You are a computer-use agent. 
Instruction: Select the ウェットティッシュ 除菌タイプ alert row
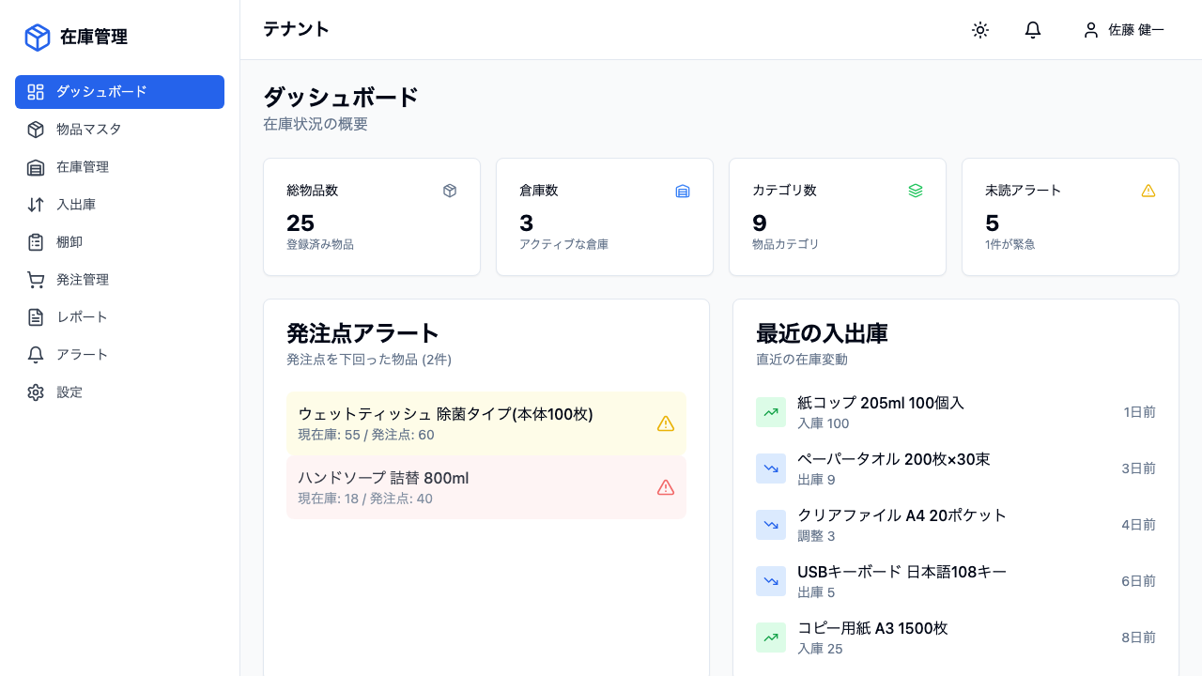[486, 423]
